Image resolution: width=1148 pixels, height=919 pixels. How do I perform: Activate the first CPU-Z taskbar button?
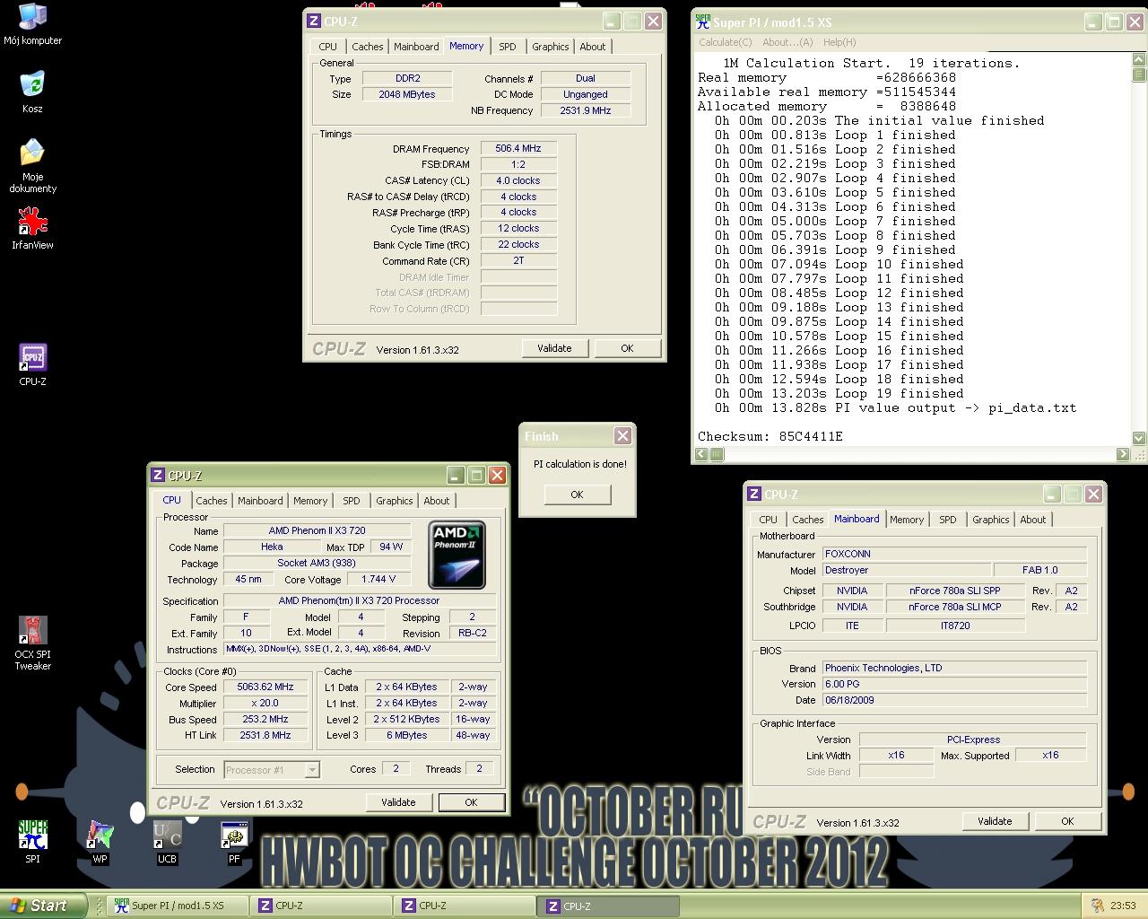click(321, 906)
